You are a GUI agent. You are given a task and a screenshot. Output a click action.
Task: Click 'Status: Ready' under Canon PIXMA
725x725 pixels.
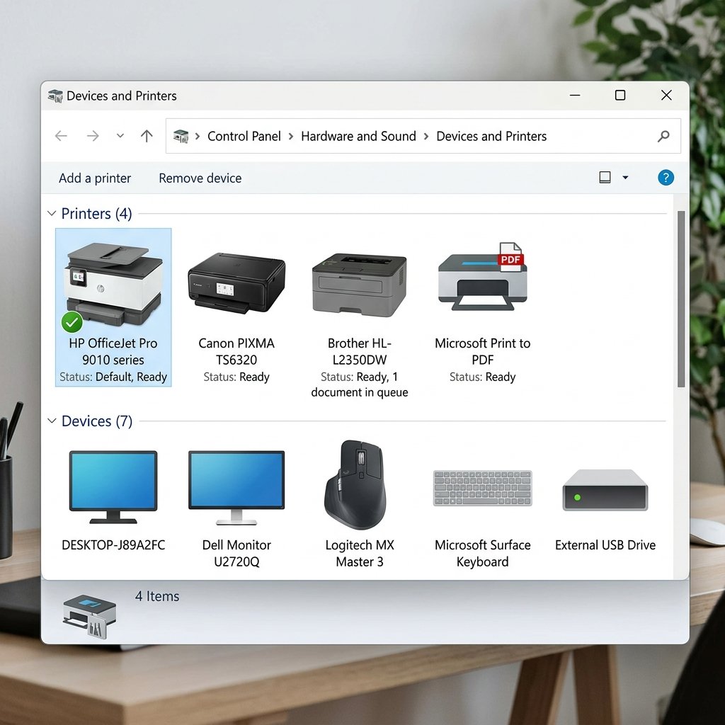[x=236, y=377]
